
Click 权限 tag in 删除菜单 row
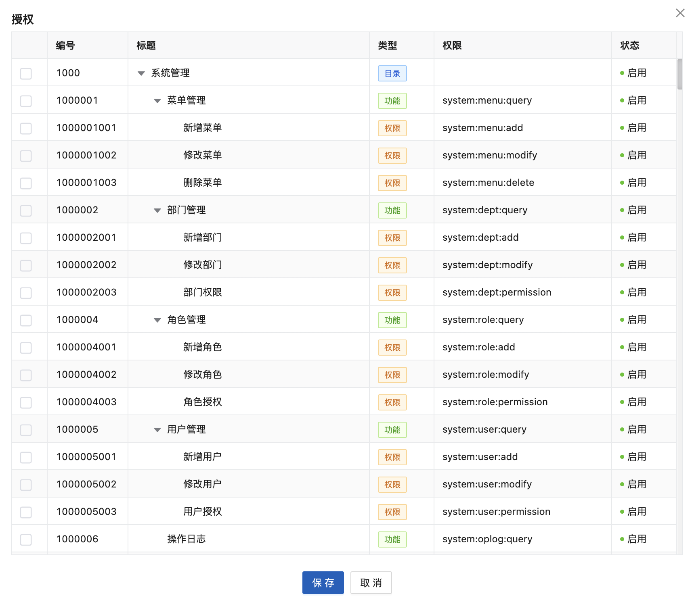[392, 183]
